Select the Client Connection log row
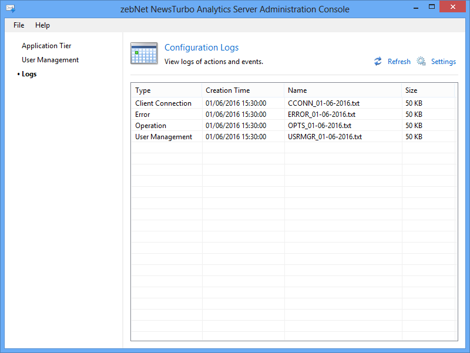 tap(294, 103)
